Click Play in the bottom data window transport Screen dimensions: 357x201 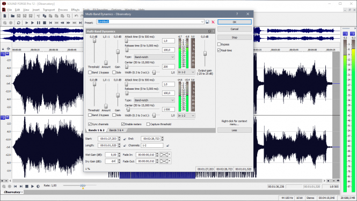(x=32, y=186)
